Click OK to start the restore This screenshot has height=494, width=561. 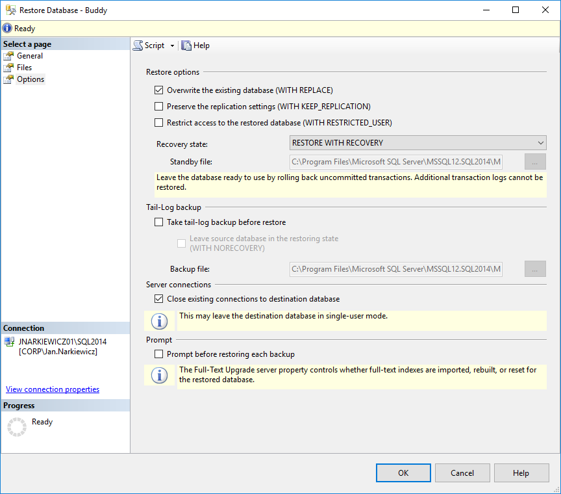tap(403, 473)
